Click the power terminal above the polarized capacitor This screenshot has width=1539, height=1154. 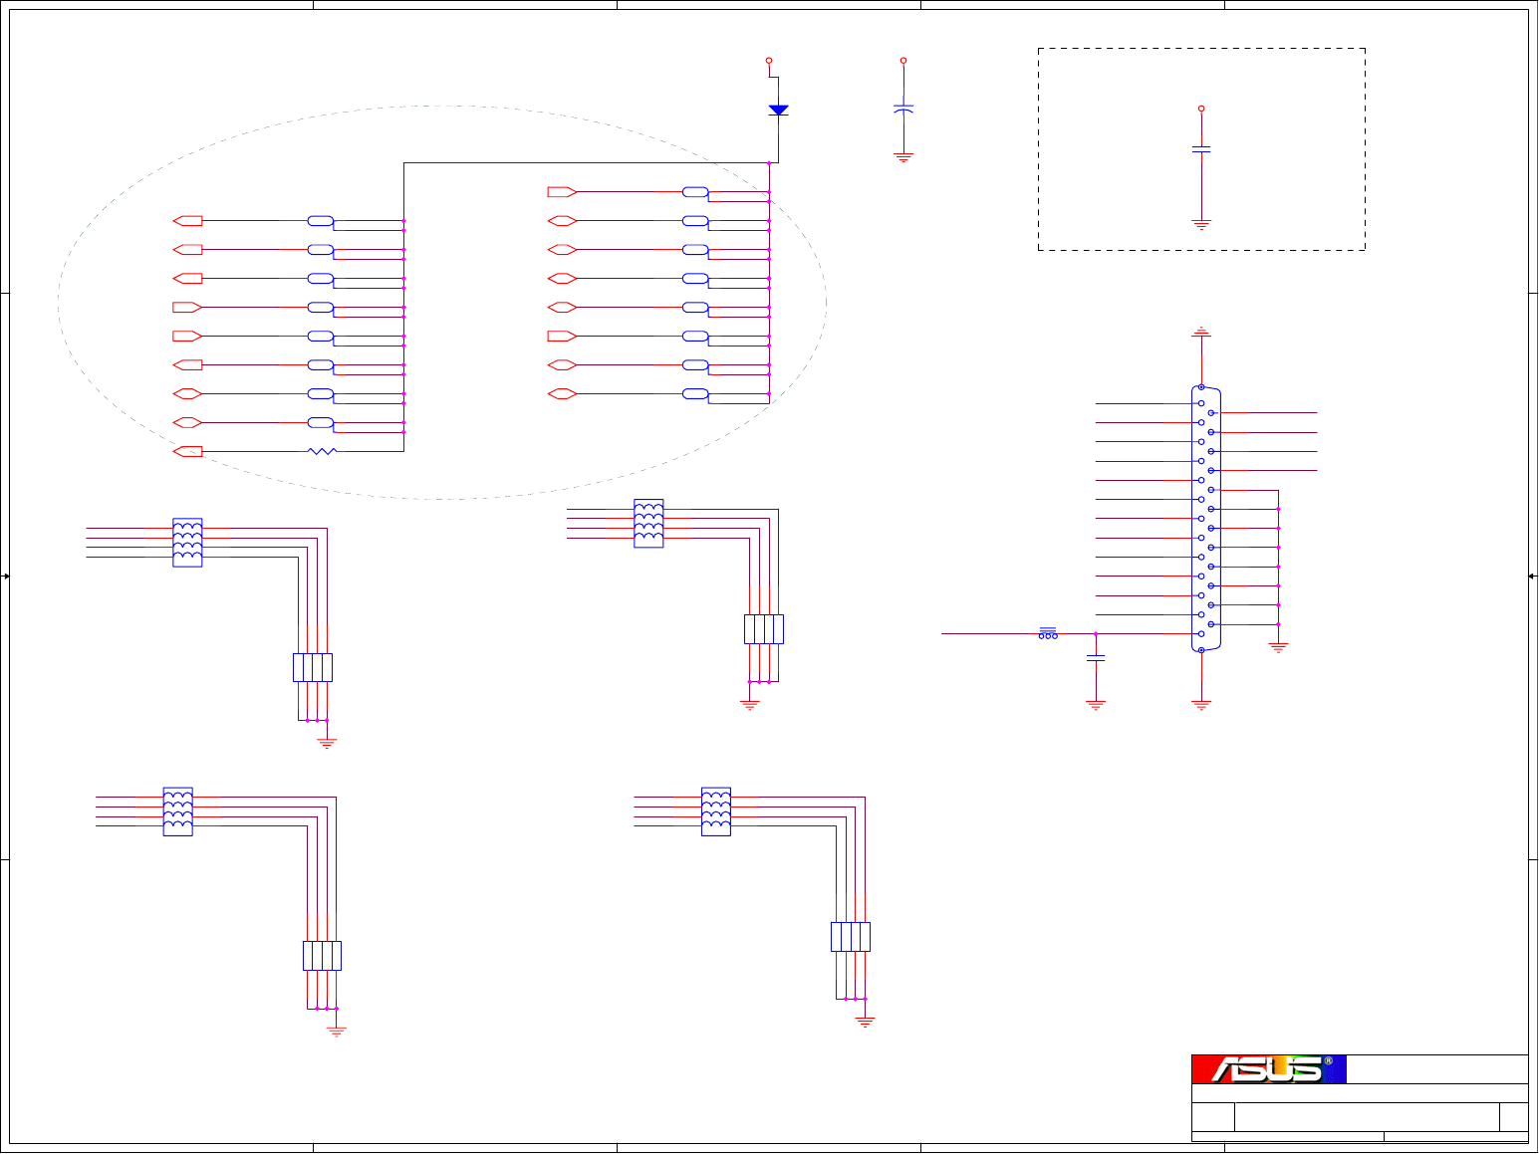click(x=903, y=61)
